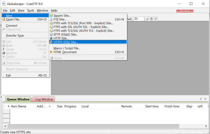Select HTTPS (SSL) Site... entry

(88, 42)
